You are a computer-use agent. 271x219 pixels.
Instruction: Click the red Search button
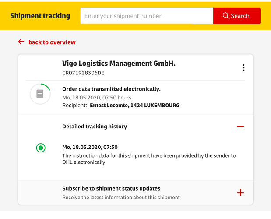[237, 16]
